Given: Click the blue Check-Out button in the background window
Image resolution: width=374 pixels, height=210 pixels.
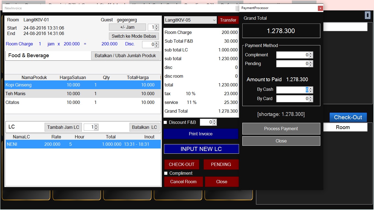Looking at the screenshot, I should pyautogui.click(x=348, y=117).
